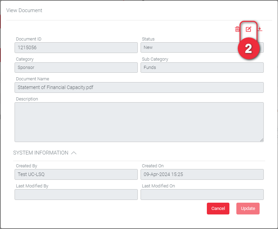The image size is (278, 229).
Task: Click the Created By field with Test UC-LSQ
Action: (76, 174)
